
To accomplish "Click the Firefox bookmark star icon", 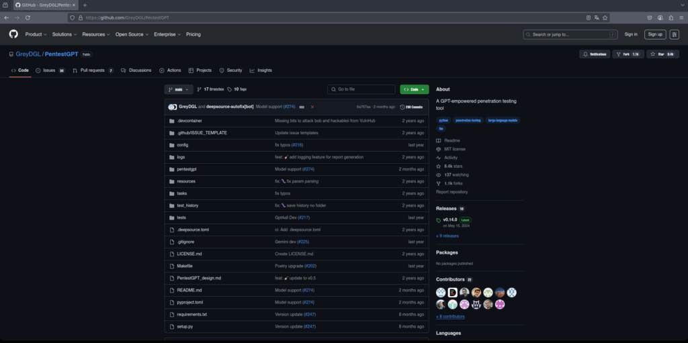I will (605, 17).
